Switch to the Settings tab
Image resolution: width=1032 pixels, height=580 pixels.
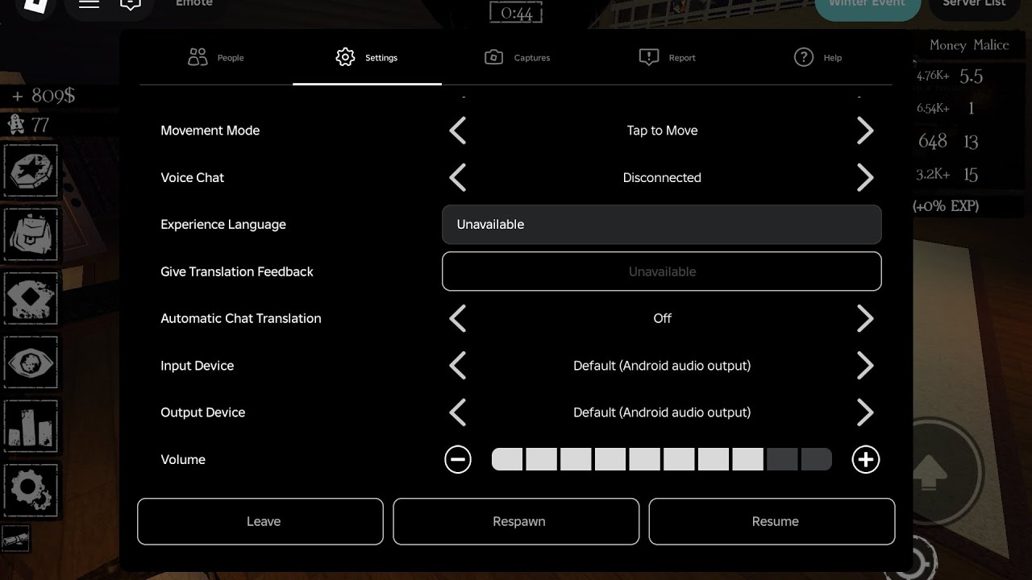pyautogui.click(x=367, y=57)
